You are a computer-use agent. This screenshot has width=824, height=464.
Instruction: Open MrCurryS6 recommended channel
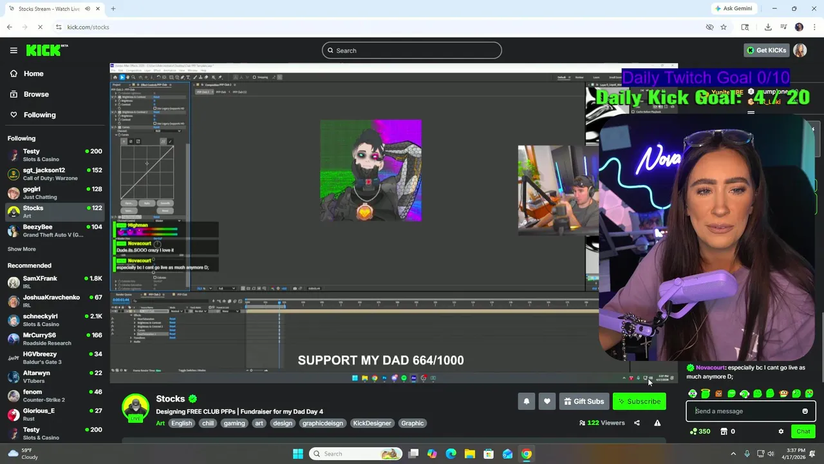(55, 339)
